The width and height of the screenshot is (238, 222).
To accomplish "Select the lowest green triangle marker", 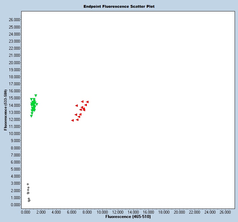I will [x=31, y=116].
